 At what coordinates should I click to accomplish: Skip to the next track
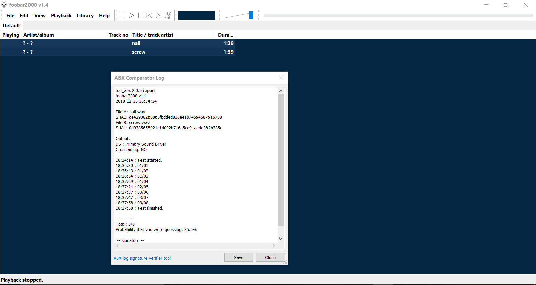(159, 15)
